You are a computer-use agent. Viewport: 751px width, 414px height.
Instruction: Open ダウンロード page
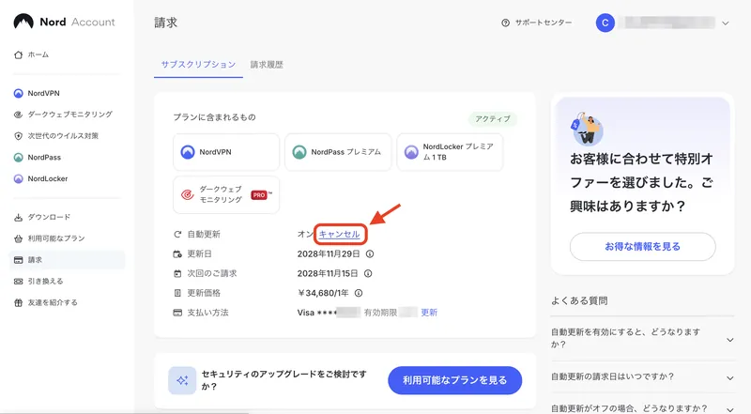tap(49, 217)
